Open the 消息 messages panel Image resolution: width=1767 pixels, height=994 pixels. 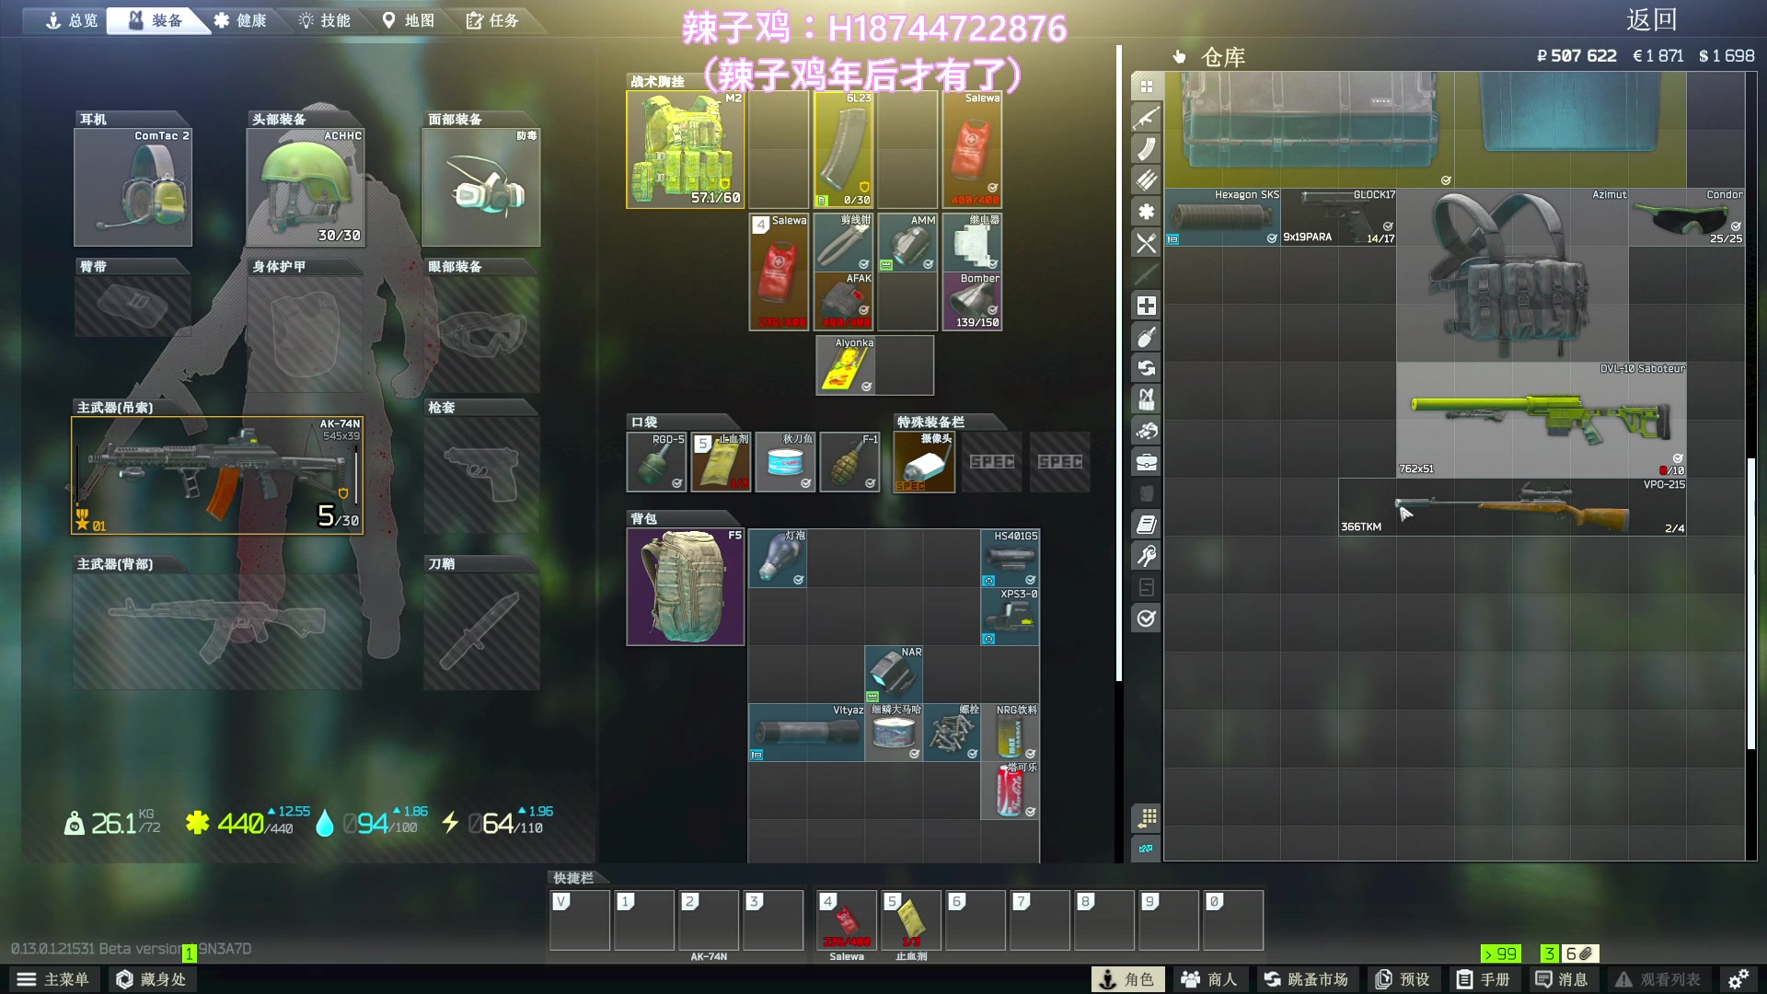pyautogui.click(x=1562, y=979)
